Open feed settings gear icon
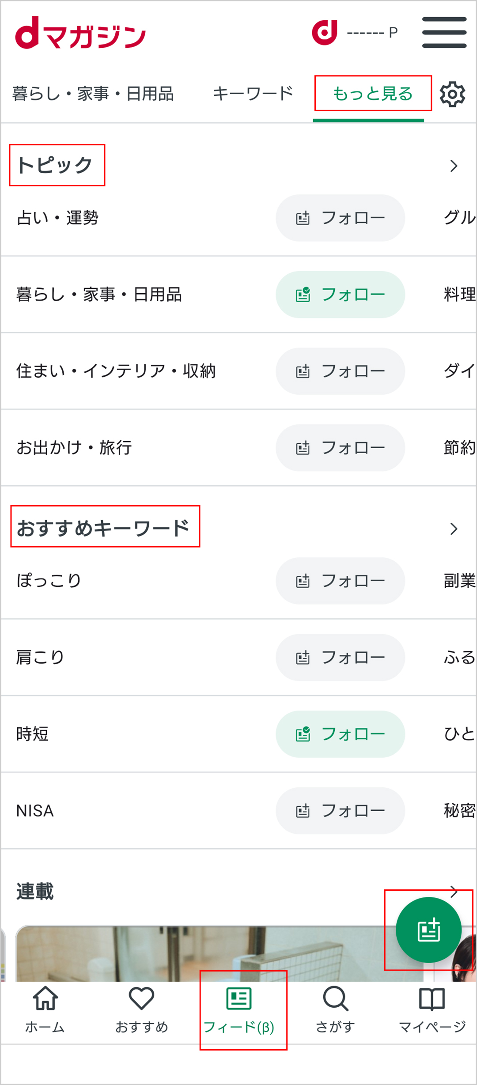The width and height of the screenshot is (477, 1085). (452, 94)
